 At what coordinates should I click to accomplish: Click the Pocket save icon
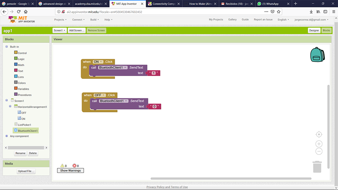273,12
